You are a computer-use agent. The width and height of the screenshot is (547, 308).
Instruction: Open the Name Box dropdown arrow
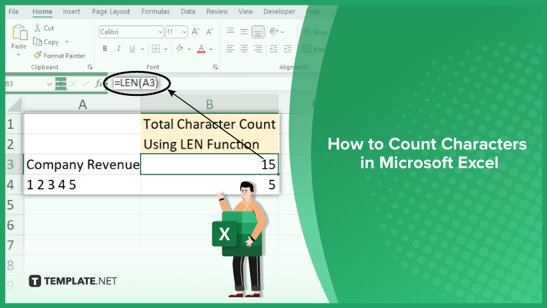pos(49,84)
